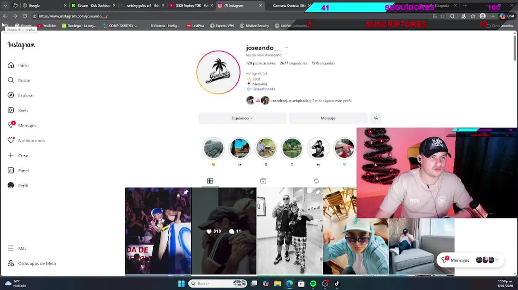Open Mensajes with unread badge in sidebar
This screenshot has width=518, height=290.
[x=22, y=125]
